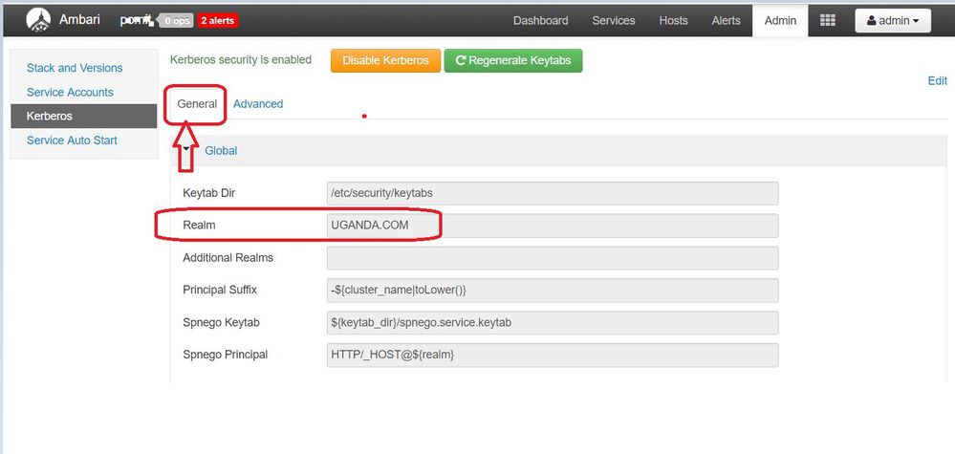The image size is (955, 454).
Task: Click the Ambari logo icon
Action: 38,20
